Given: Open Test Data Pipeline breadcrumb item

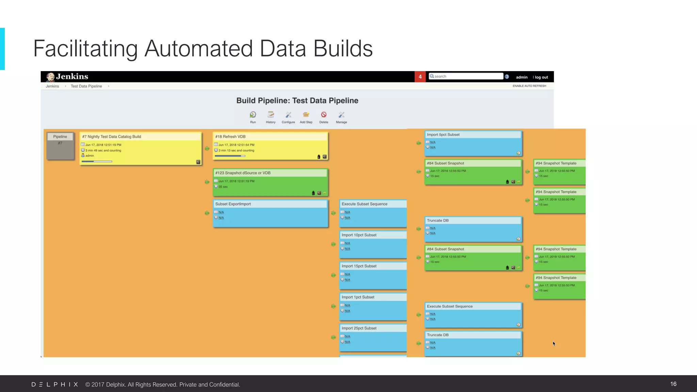Looking at the screenshot, I should click(86, 86).
